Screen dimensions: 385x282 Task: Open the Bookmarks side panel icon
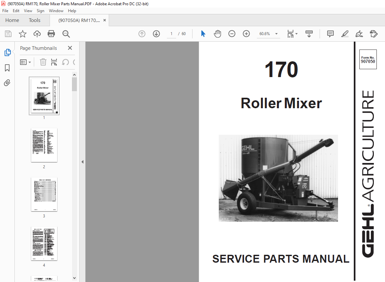pos(7,68)
